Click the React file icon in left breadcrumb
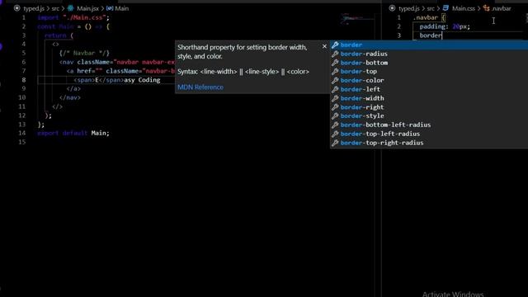The image size is (528, 297). (70, 8)
